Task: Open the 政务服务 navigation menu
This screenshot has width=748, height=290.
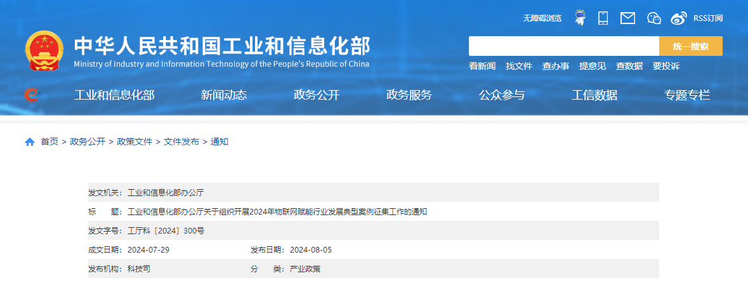Action: coord(409,95)
